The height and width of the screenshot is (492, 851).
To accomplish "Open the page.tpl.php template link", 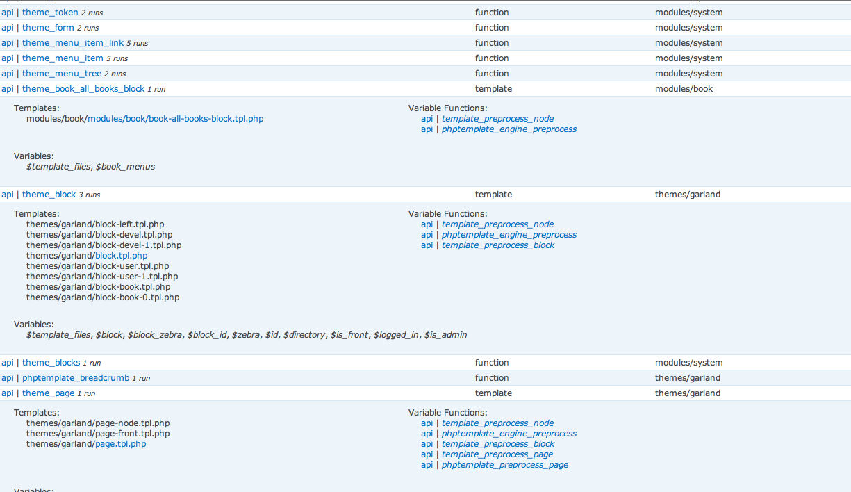I will coord(120,444).
